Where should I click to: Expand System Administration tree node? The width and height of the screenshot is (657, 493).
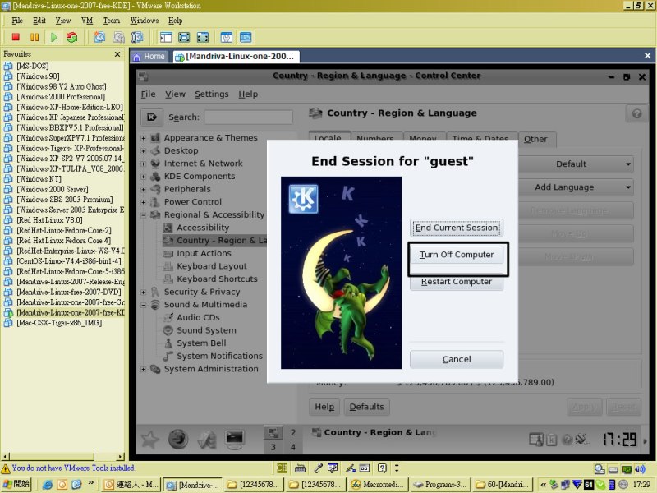tap(143, 369)
